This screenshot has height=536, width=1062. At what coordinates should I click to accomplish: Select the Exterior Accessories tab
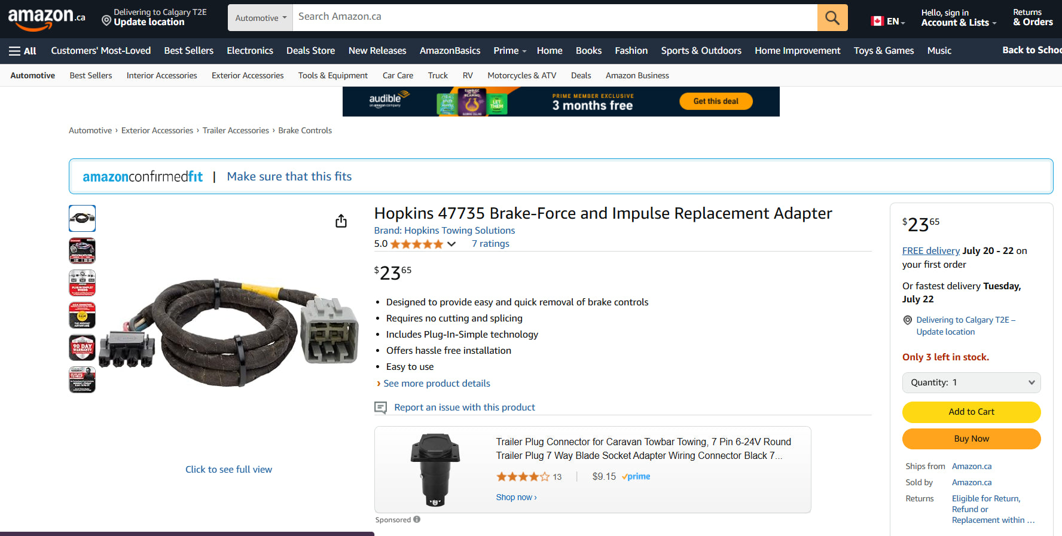pyautogui.click(x=248, y=75)
